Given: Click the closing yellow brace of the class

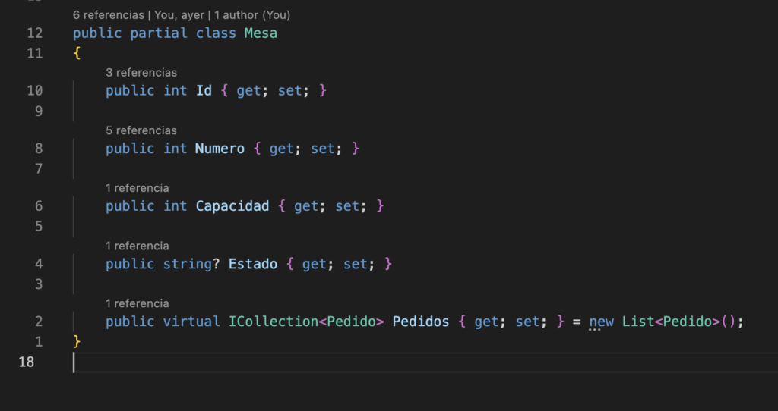Looking at the screenshot, I should coord(77,341).
